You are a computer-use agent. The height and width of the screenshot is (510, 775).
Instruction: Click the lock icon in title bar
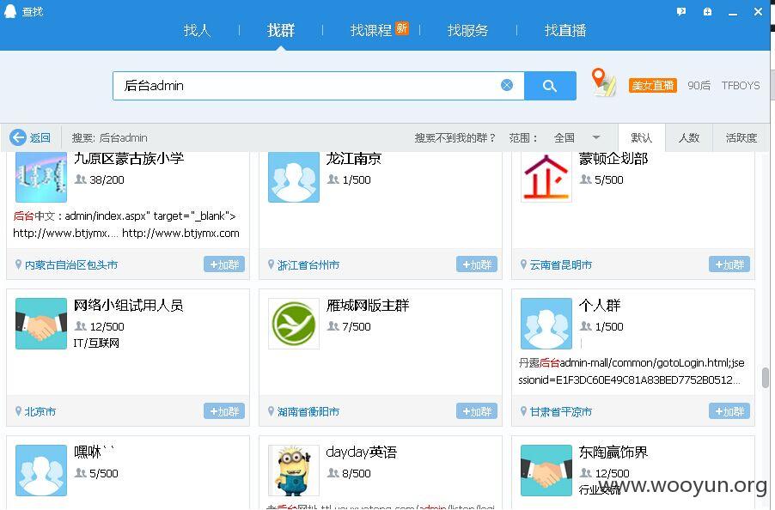pyautogui.click(x=707, y=11)
